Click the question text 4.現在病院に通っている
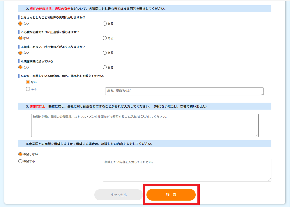 [x=37, y=62]
